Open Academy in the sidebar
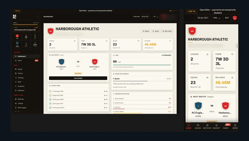249x141 pixels. (27, 86)
